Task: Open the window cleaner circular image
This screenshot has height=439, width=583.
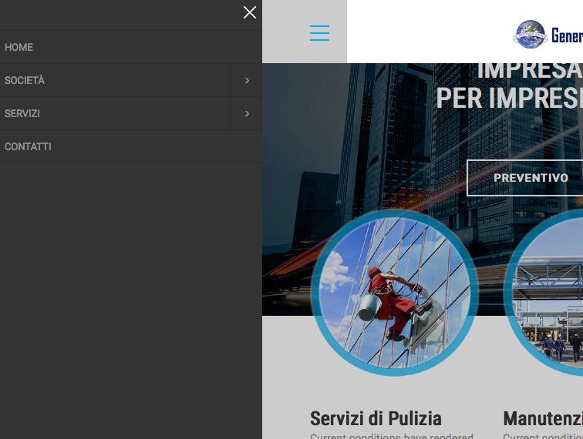Action: [x=395, y=293]
